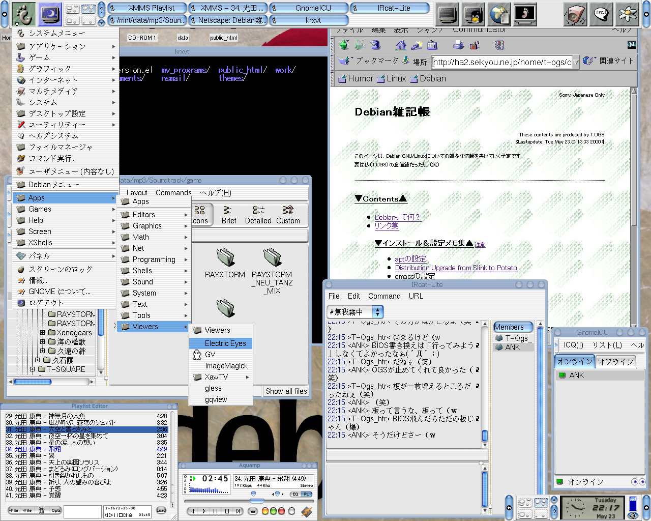Adjust Aquamp balance slider knob

[278, 494]
